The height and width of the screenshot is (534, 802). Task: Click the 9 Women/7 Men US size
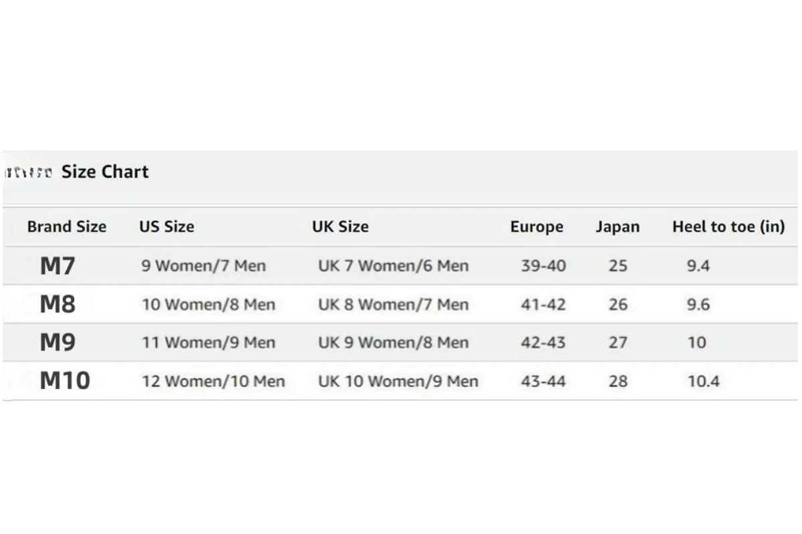[x=203, y=266]
